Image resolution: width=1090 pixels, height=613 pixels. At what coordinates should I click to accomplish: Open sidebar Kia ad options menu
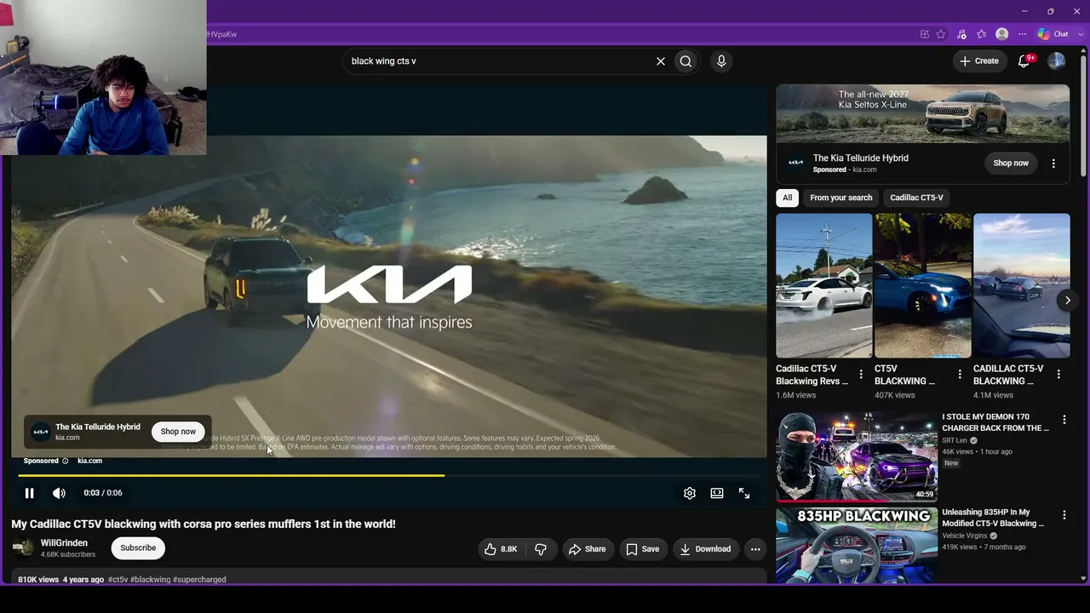[1053, 163]
